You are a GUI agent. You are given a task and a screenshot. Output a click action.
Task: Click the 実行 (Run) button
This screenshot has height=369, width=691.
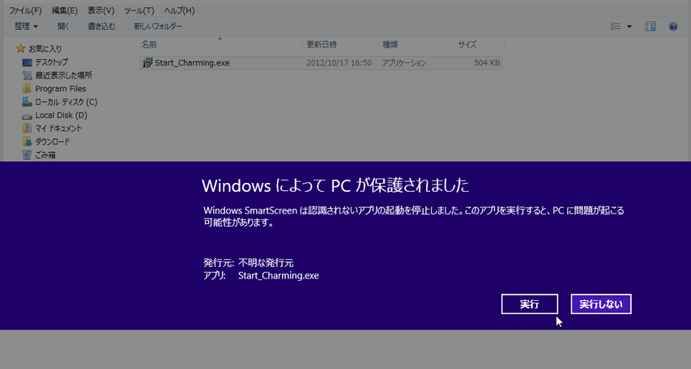pyautogui.click(x=529, y=303)
